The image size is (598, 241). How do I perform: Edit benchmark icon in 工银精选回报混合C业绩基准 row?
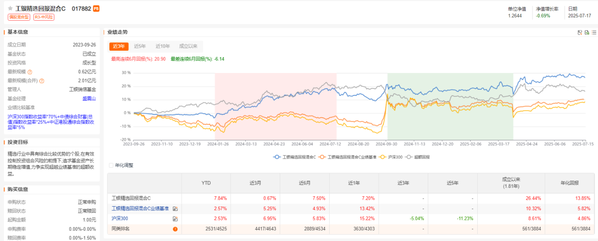[x=175, y=209]
